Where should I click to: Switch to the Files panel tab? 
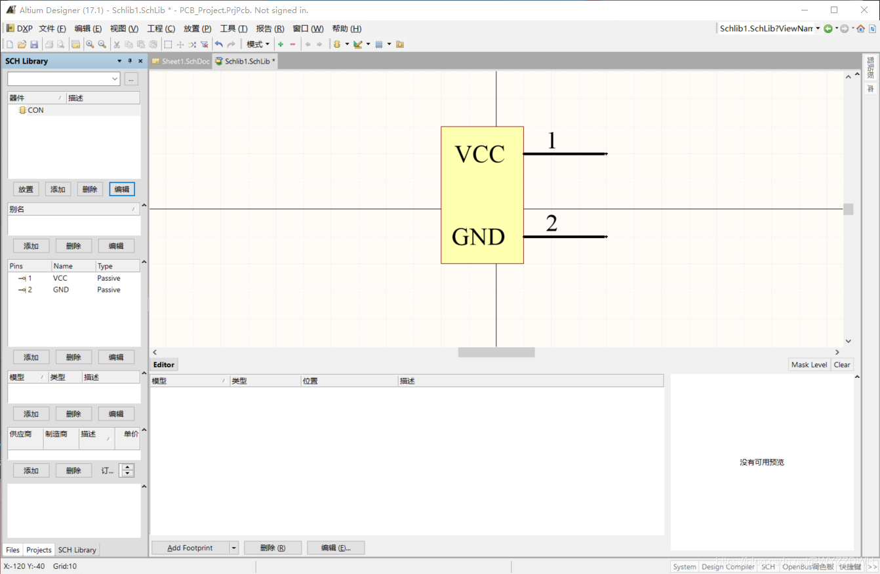12,550
